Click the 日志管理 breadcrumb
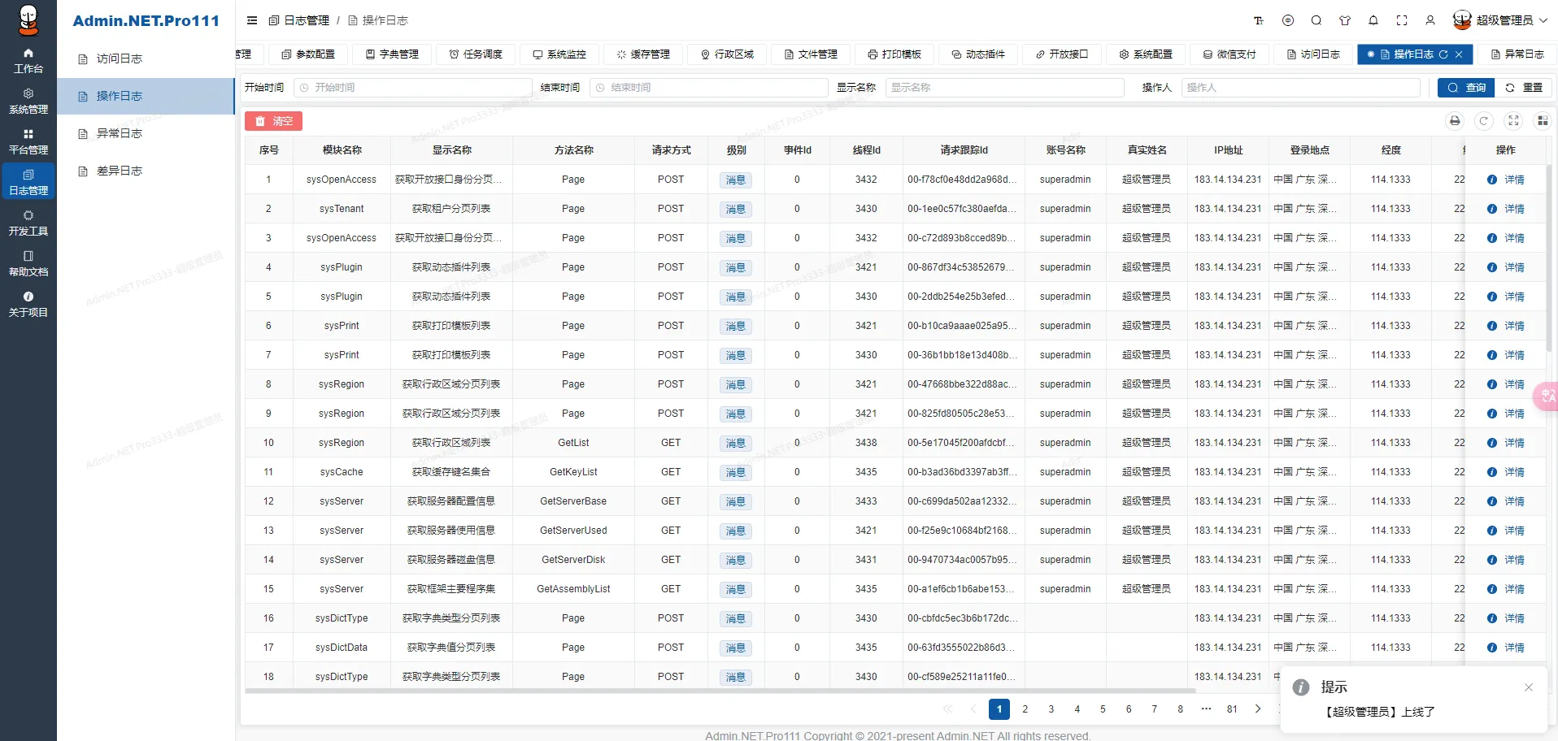 click(x=299, y=20)
